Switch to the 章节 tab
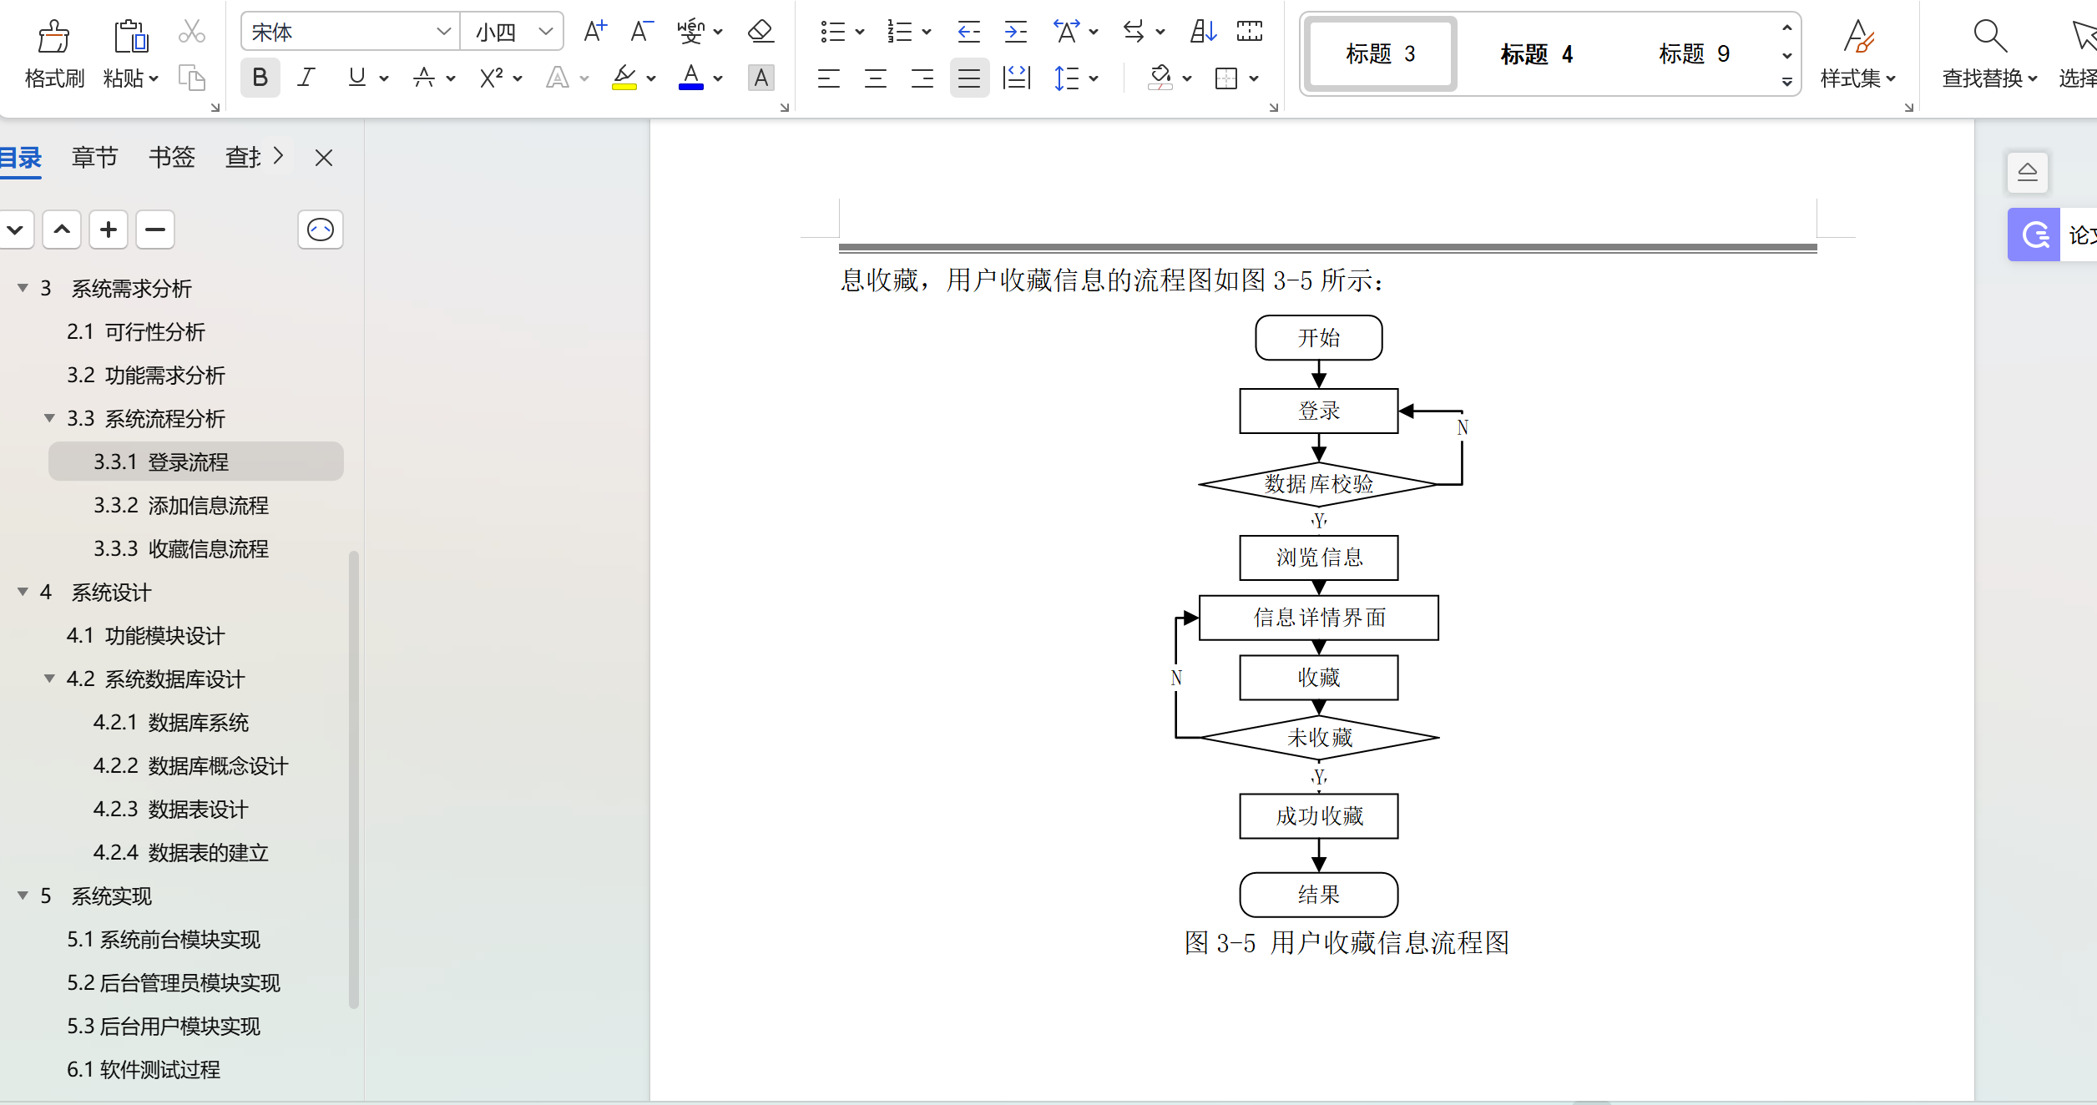The width and height of the screenshot is (2097, 1105). 93,157
